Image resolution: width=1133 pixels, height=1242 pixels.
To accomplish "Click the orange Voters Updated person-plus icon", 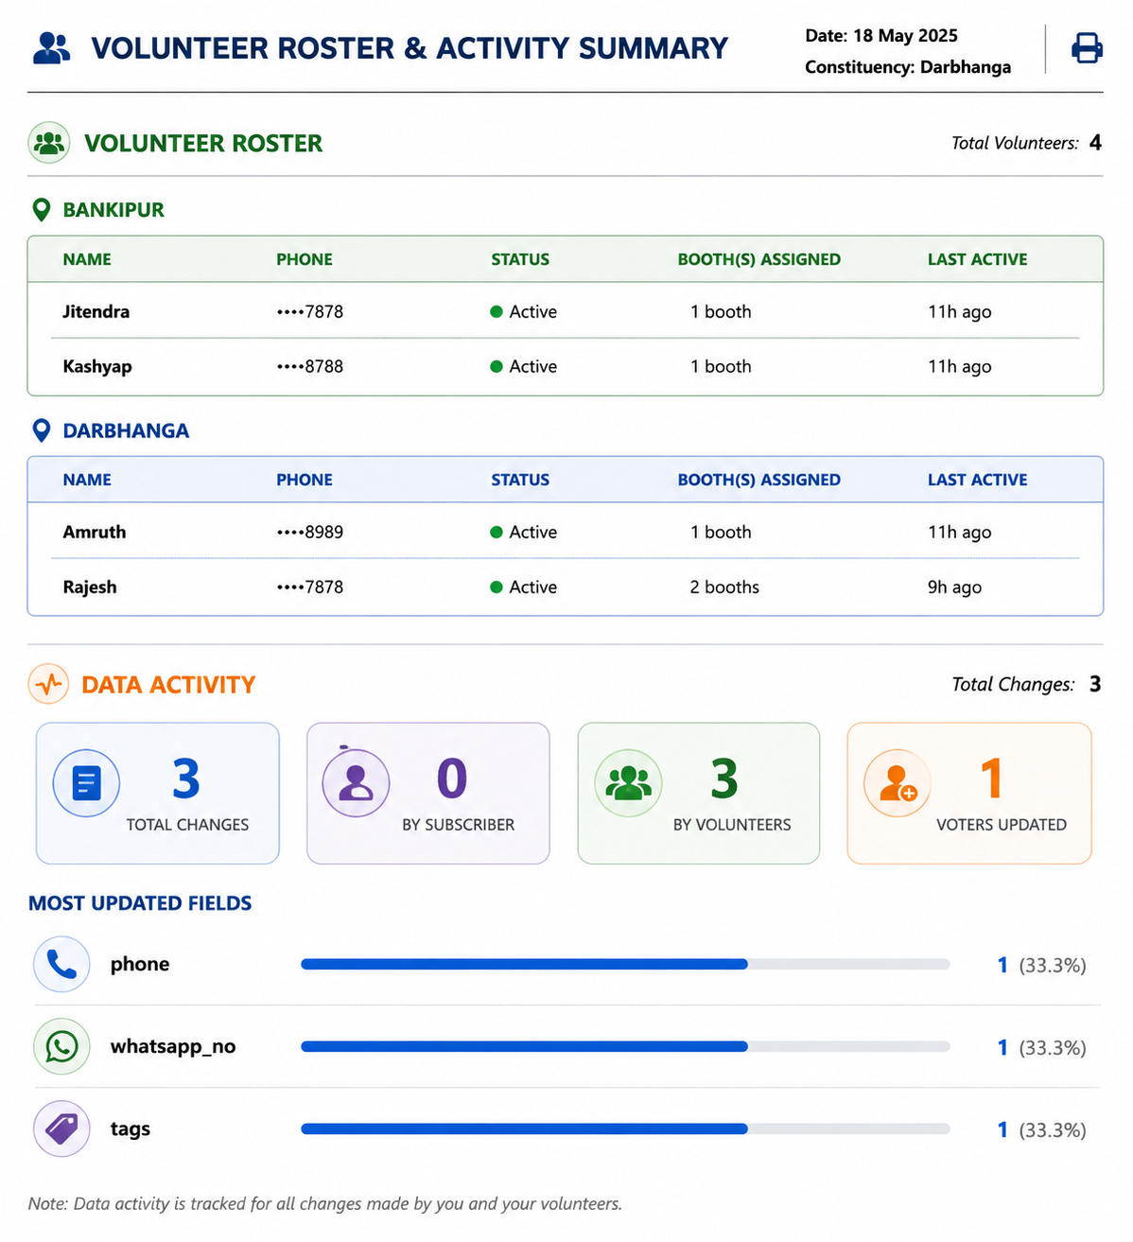I will click(898, 783).
